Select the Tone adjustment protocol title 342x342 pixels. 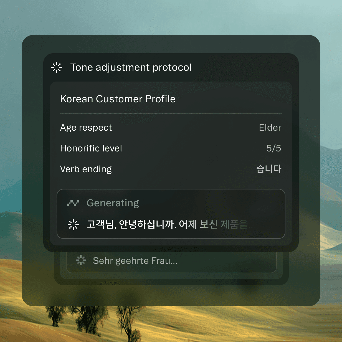pos(131,67)
